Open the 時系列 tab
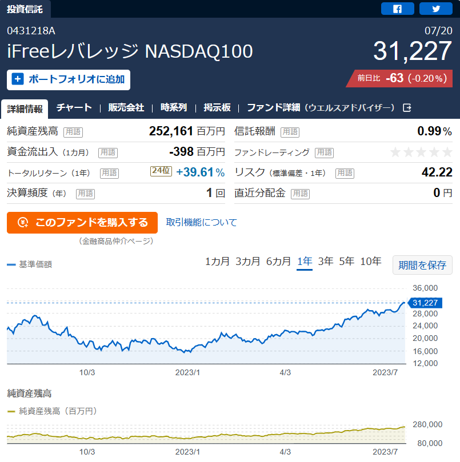 (x=174, y=107)
